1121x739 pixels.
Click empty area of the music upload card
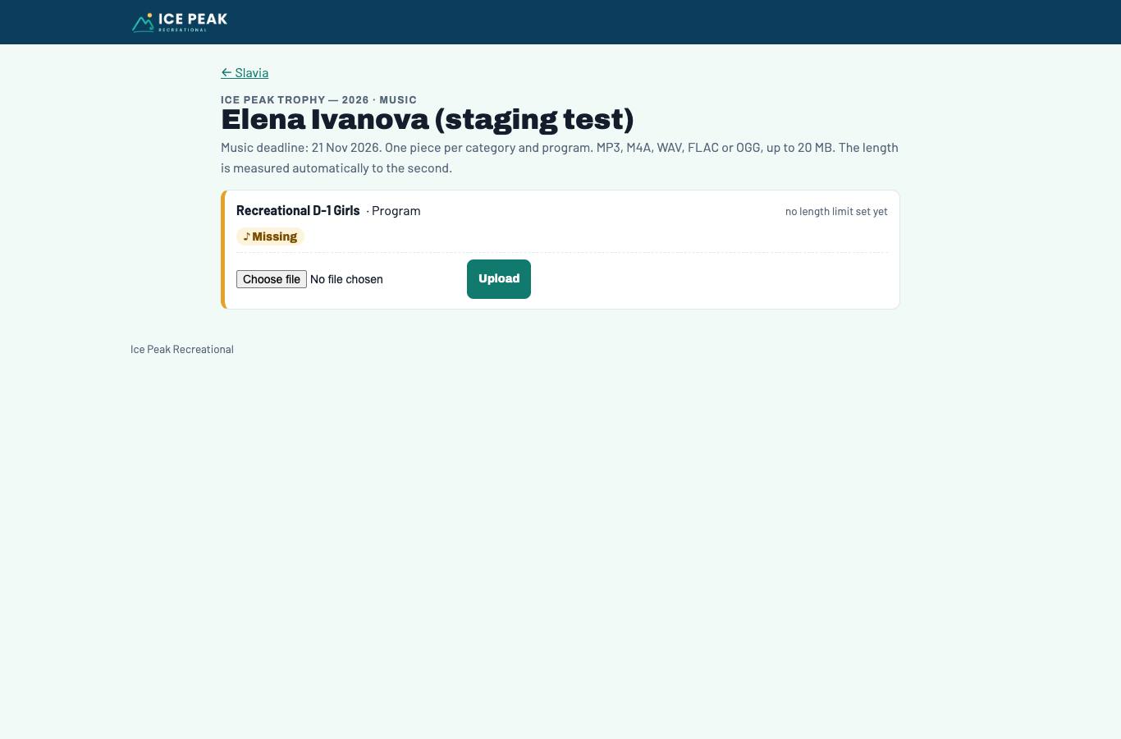706,281
